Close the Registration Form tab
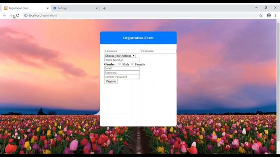This screenshot has width=280, height=157. coord(48,8)
